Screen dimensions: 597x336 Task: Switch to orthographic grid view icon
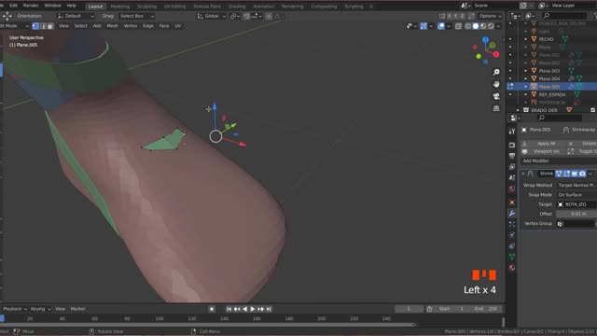pos(496,108)
